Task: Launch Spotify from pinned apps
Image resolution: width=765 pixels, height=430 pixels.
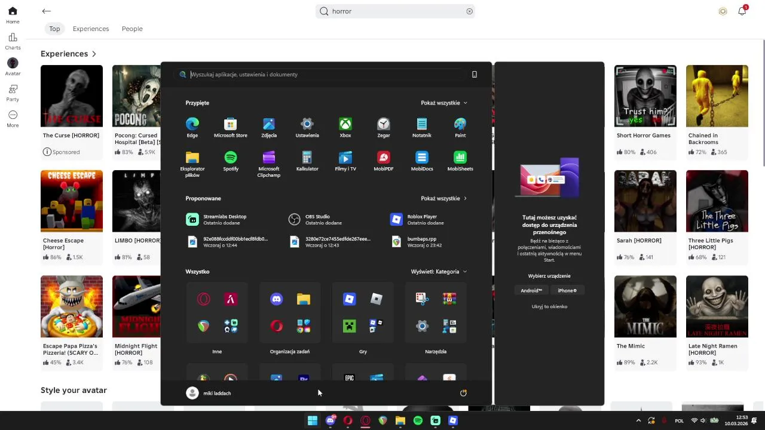Action: point(230,161)
